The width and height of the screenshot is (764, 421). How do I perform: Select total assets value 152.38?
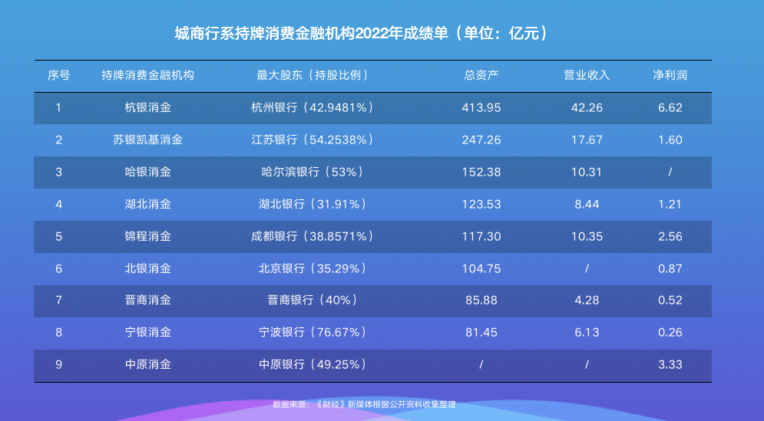[x=481, y=172]
